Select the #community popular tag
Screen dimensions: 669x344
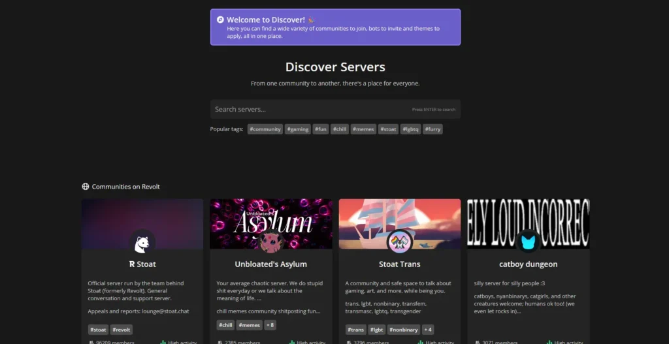[265, 129]
